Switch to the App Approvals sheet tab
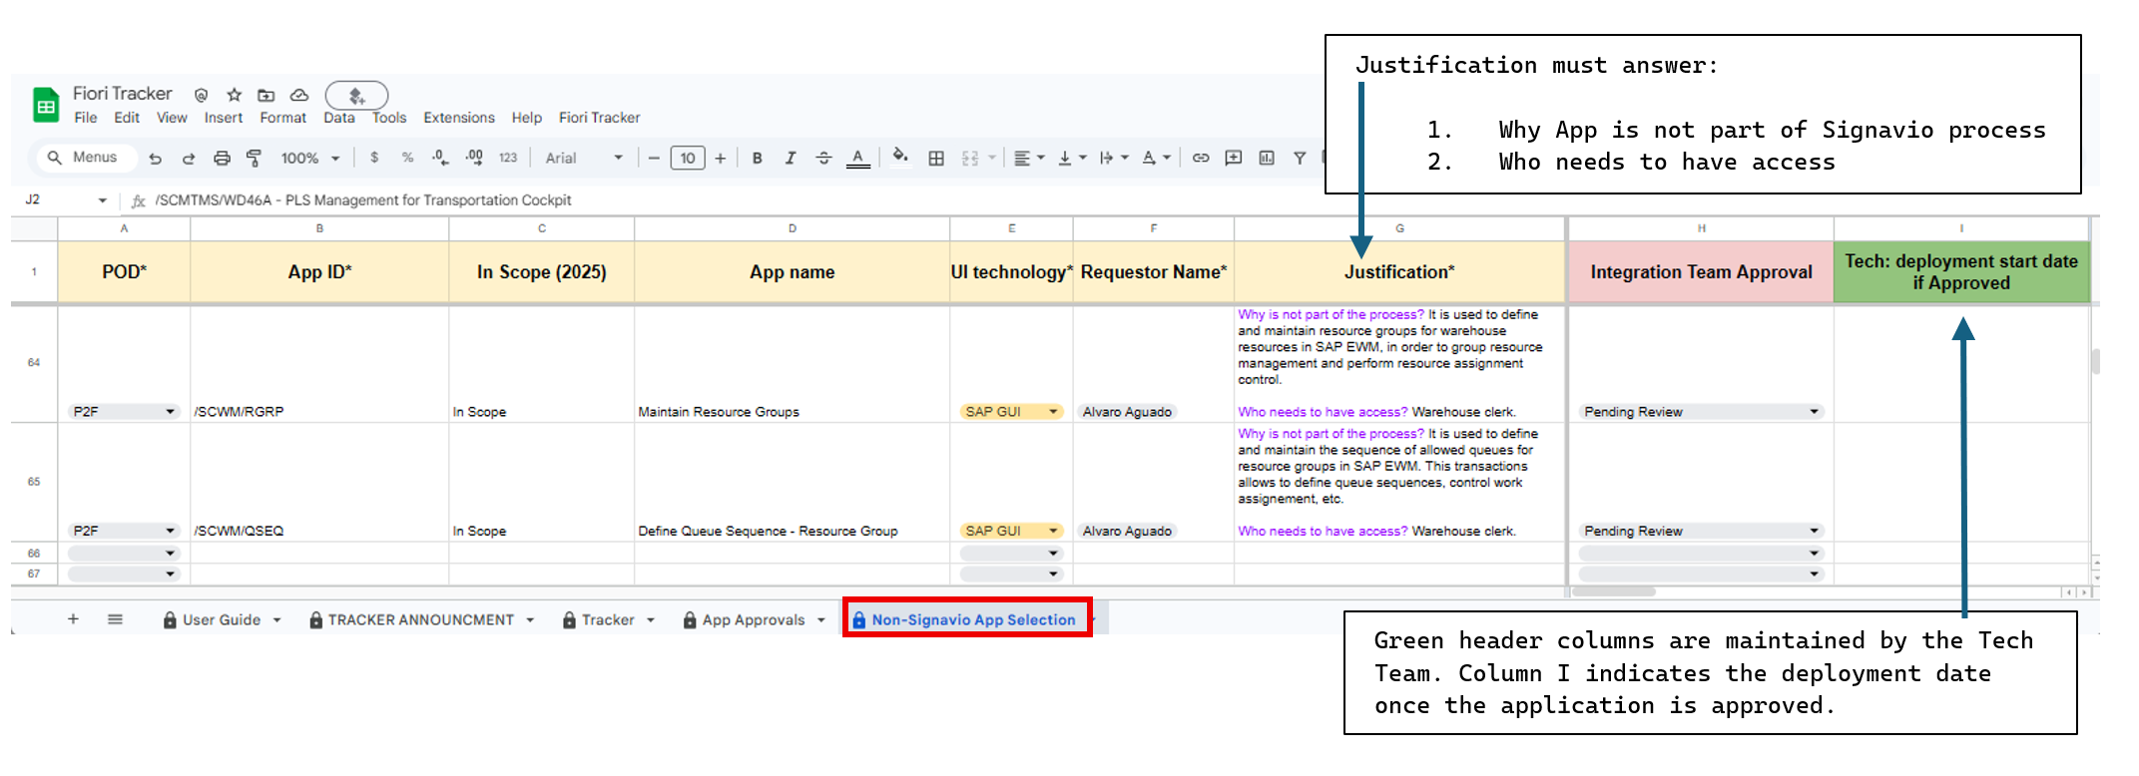The width and height of the screenshot is (2139, 776). tap(753, 619)
